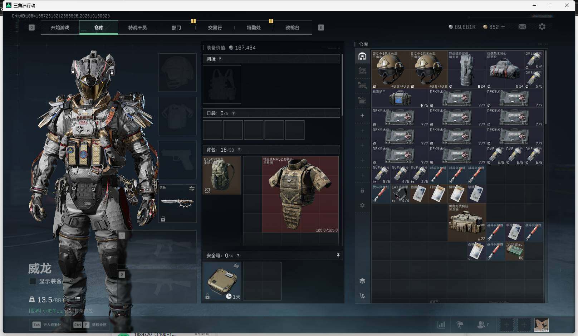Select the CAT止血带 item in warehouse

[x=400, y=194]
